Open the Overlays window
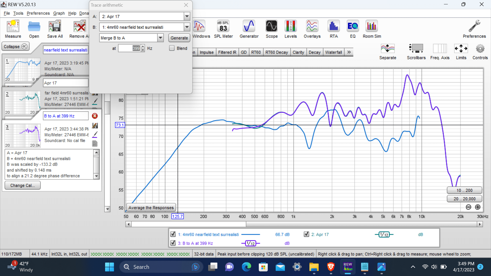Image resolution: width=491 pixels, height=276 pixels. pyautogui.click(x=312, y=29)
